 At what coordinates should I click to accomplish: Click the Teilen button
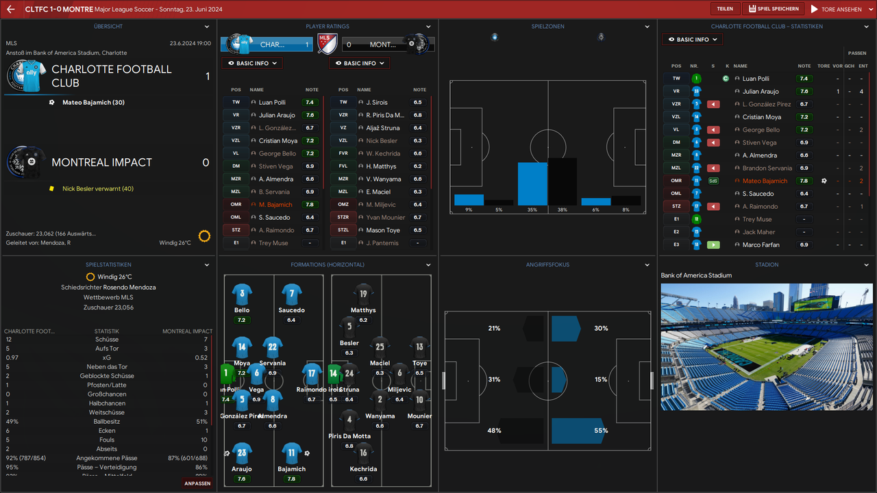(x=725, y=9)
